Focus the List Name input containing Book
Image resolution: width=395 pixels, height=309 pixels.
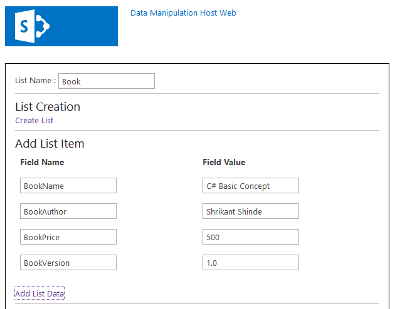point(106,81)
